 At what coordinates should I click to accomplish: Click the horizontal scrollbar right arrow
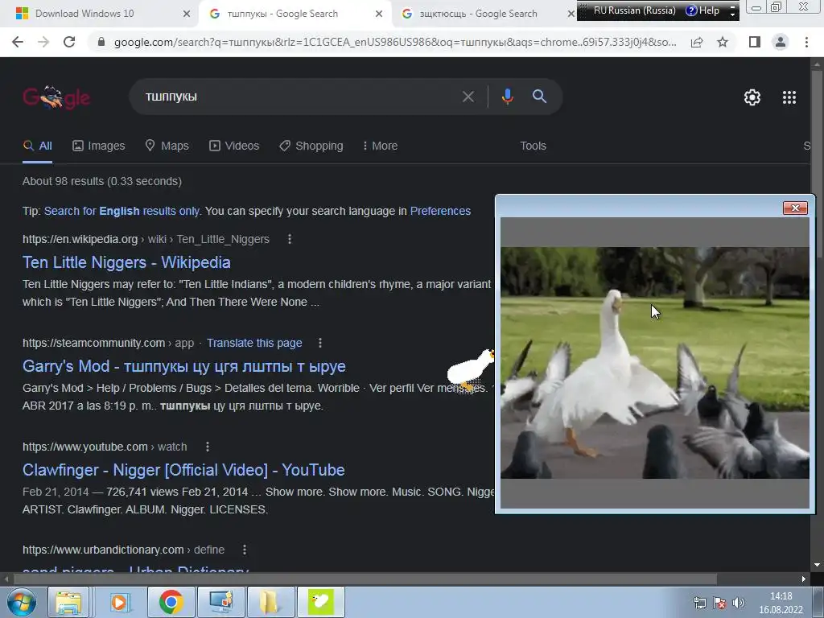click(804, 579)
